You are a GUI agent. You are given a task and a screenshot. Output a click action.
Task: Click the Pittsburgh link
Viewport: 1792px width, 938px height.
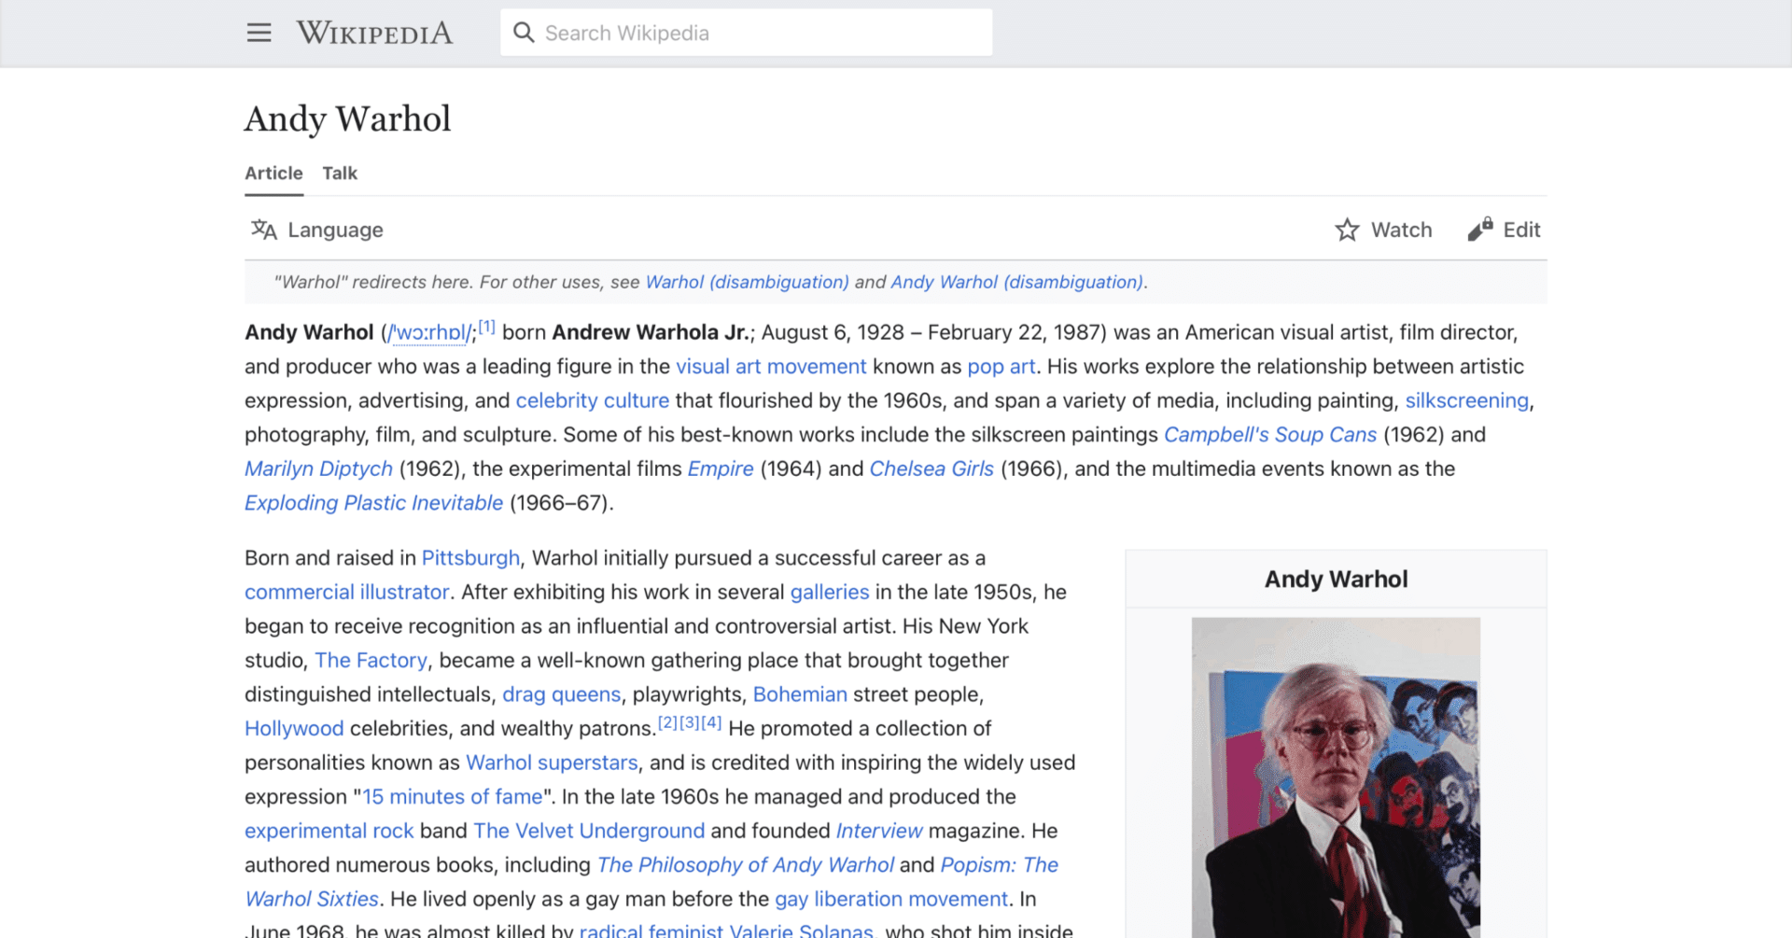pos(470,557)
